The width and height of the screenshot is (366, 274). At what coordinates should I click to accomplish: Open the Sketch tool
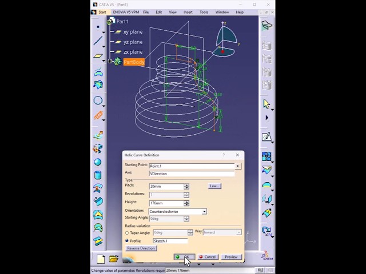266,137
